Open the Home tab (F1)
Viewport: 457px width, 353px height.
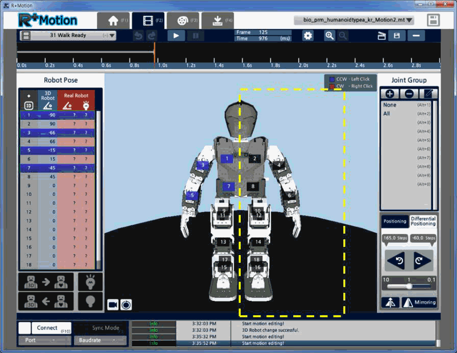point(114,20)
